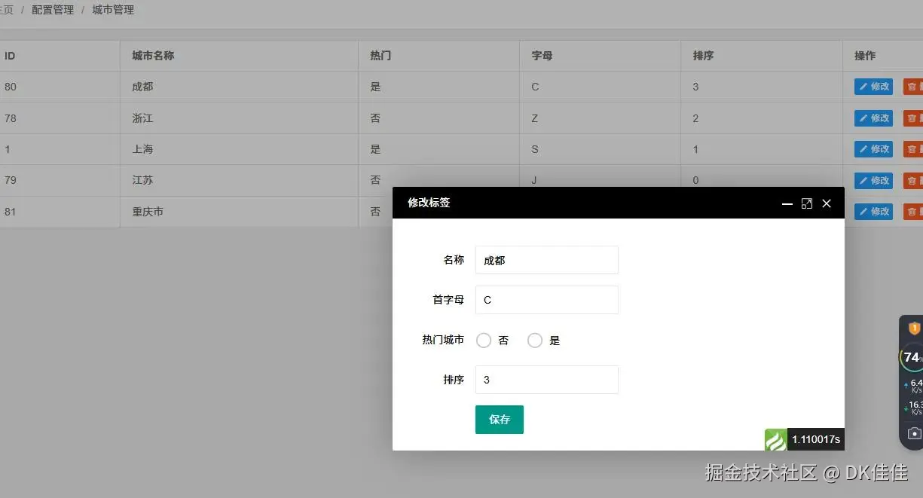Click the green page-timing badge icon

(776, 439)
